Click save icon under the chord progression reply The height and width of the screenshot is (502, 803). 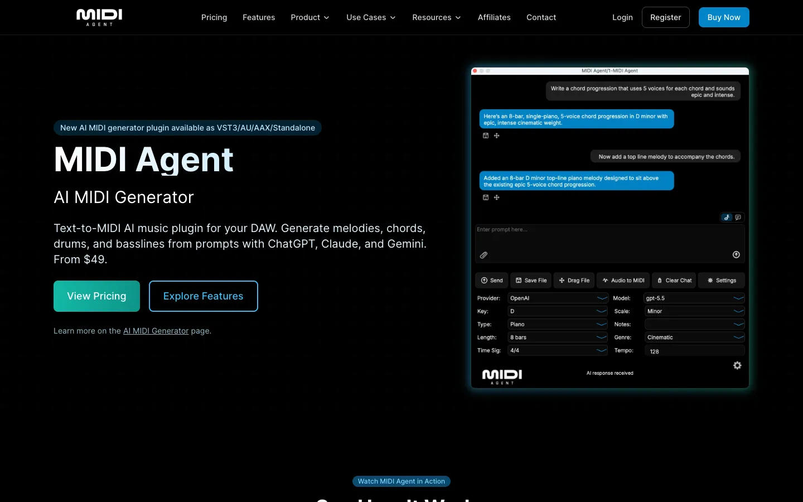click(x=486, y=136)
